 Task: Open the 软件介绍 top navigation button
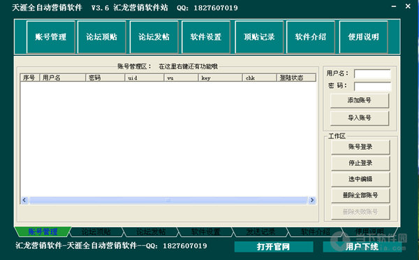pyautogui.click(x=311, y=37)
